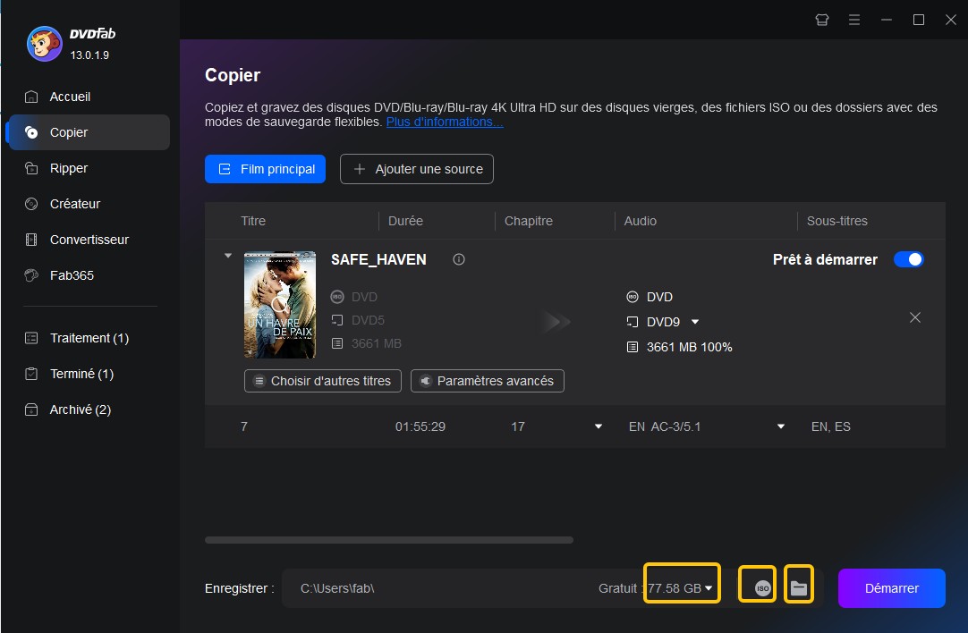The height and width of the screenshot is (633, 968).
Task: Click Choisir d'autres titres button
Action: point(323,381)
